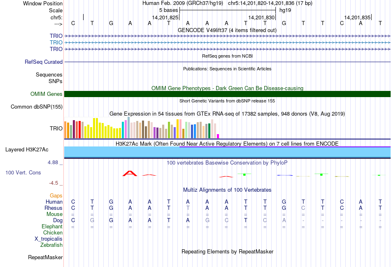Screen dimensions: 391x267
Task: Click the TRIO label beside GTEx chart
Action: [x=56, y=128]
